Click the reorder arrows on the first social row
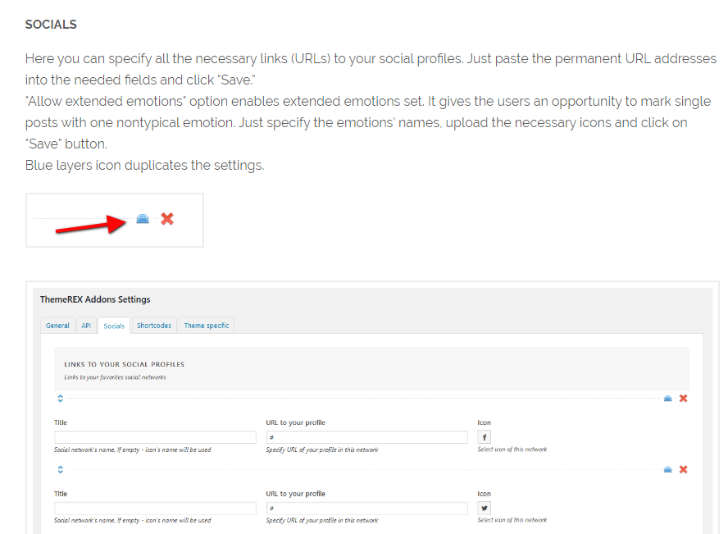 tap(61, 399)
